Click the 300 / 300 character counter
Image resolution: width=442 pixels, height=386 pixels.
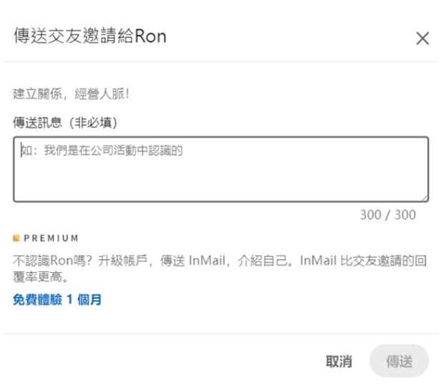click(388, 215)
